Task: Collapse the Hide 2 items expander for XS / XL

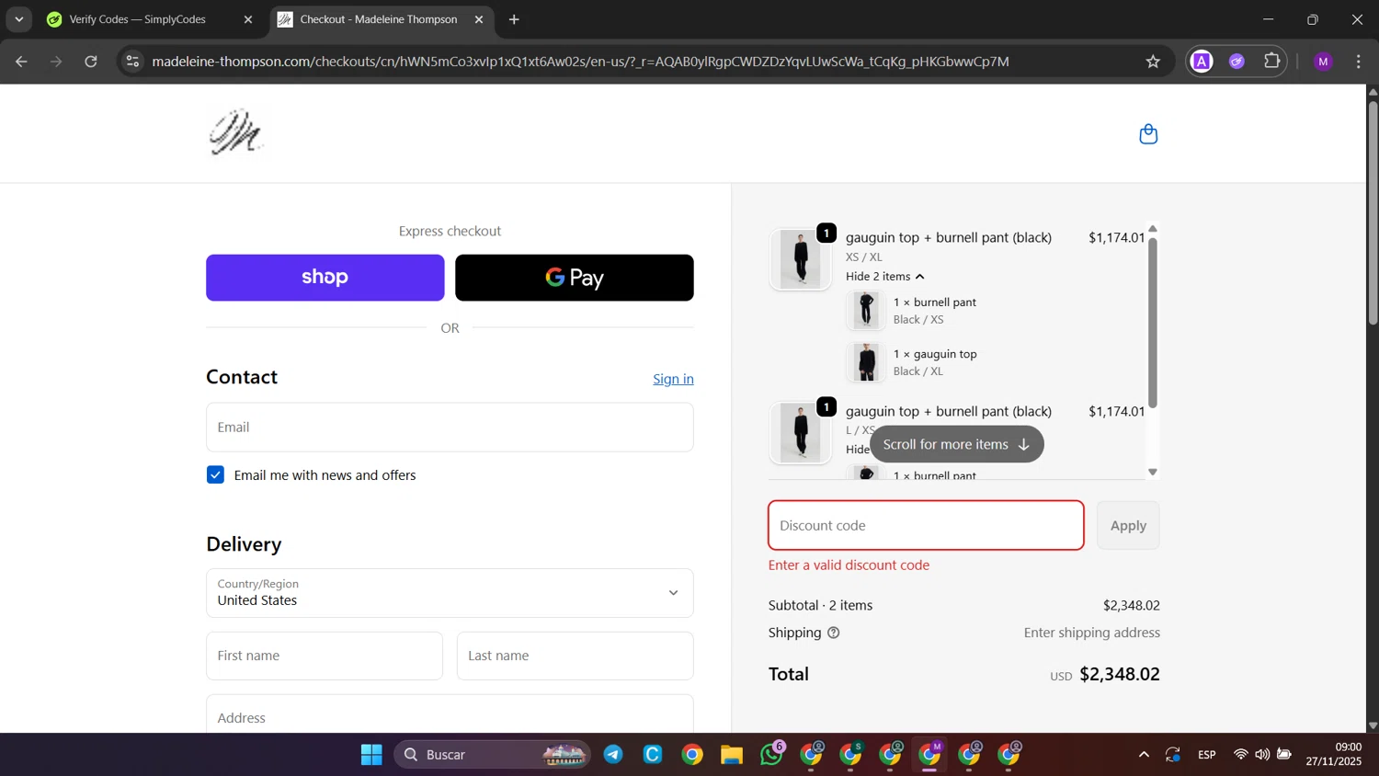Action: pyautogui.click(x=885, y=277)
